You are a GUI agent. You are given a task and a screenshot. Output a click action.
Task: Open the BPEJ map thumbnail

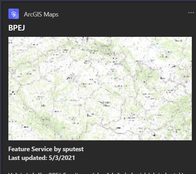pos(100,88)
